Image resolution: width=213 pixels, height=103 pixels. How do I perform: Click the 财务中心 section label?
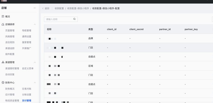(x=10, y=83)
